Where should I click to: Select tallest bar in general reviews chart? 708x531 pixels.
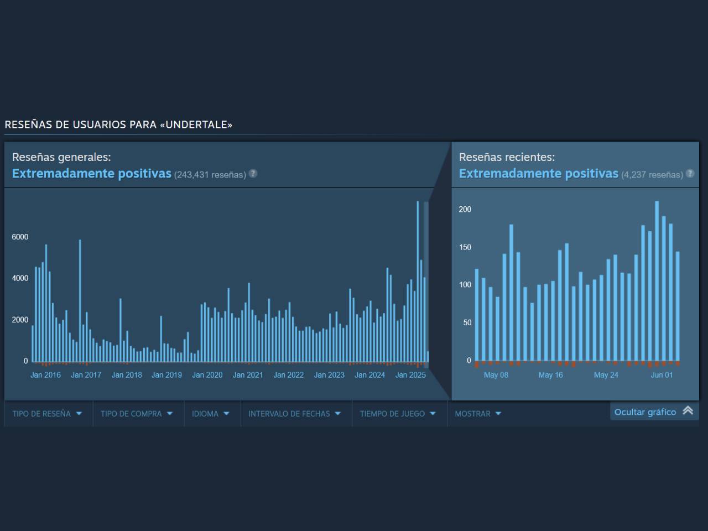[418, 282]
